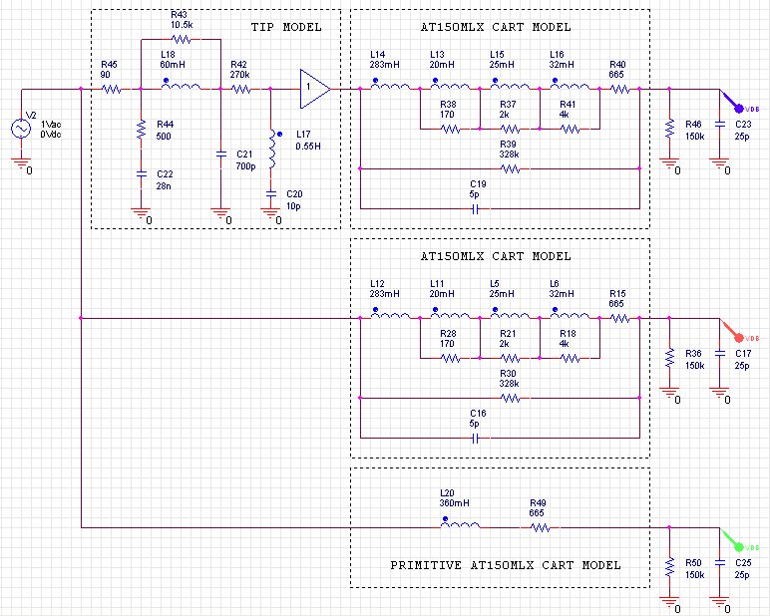Click the 10.5k value under R43

pos(182,25)
